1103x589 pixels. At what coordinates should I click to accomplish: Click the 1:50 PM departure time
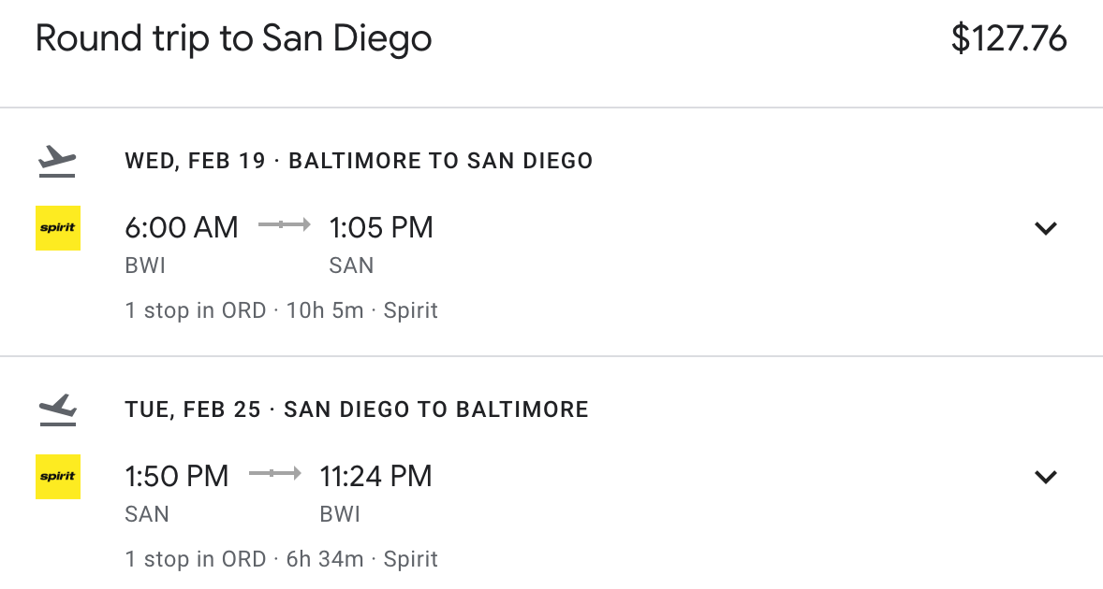(x=177, y=476)
